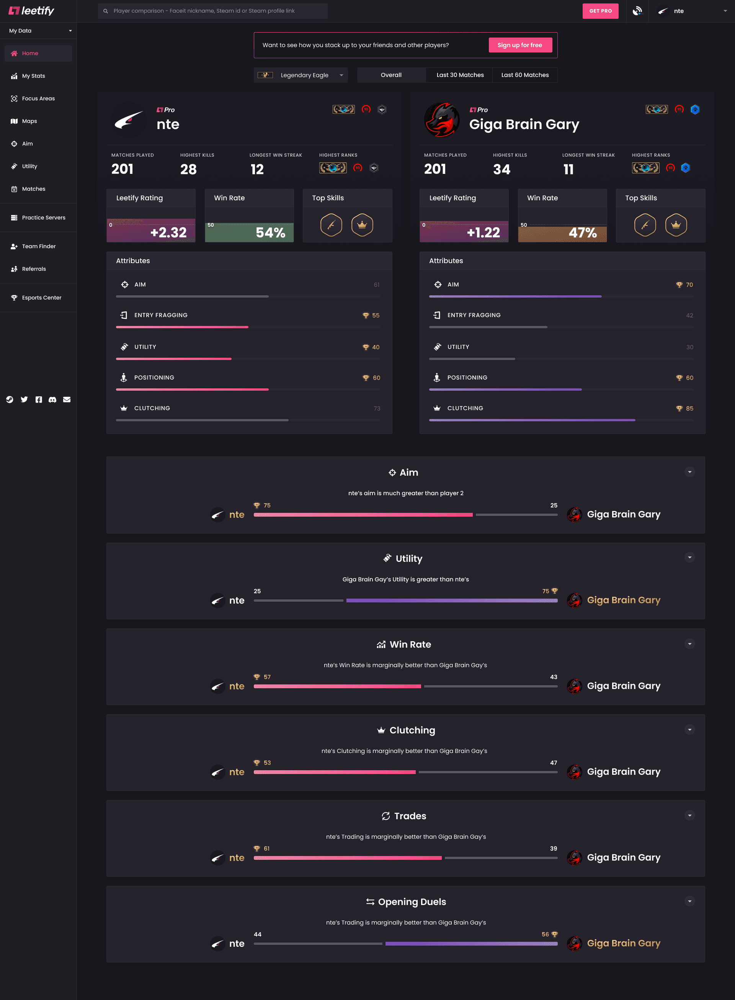Click nte's profile avatar
This screenshot has width=735, height=1000.
pos(128,120)
